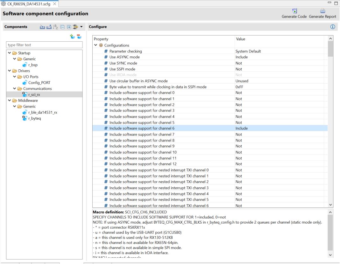This screenshot has height=264, width=340.
Task: Click the r_bsp component cube icon
Action: click(x=25, y=65)
